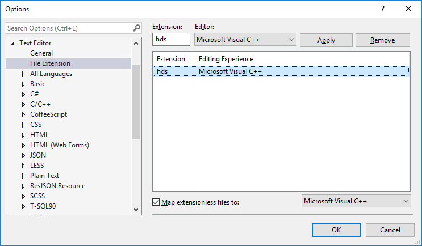422x246 pixels.
Task: Open the Editor dropdown
Action: [245, 40]
